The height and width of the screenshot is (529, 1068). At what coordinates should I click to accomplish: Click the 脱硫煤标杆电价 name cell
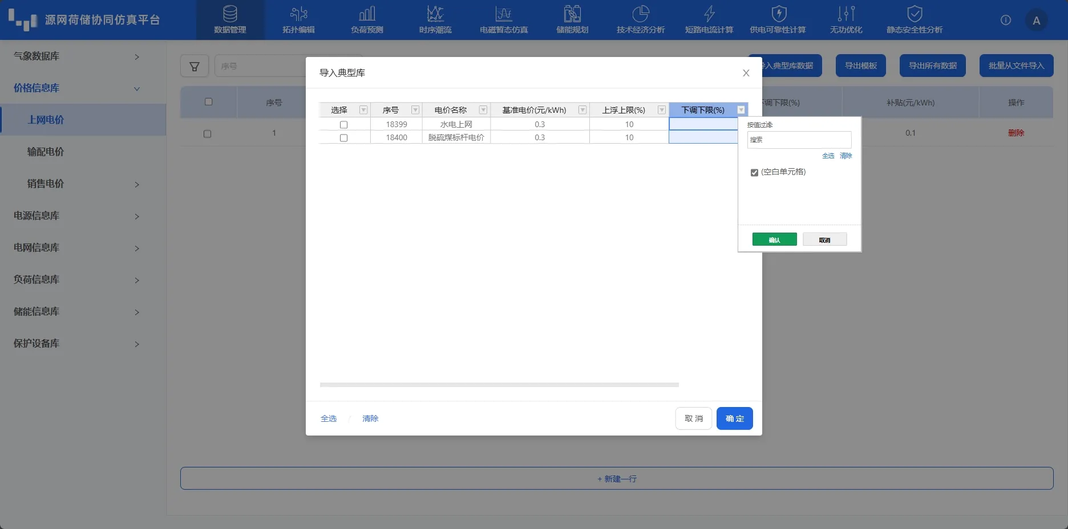pyautogui.click(x=456, y=137)
